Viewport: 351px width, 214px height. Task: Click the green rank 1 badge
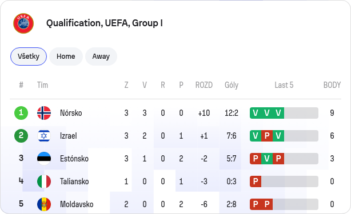click(21, 113)
